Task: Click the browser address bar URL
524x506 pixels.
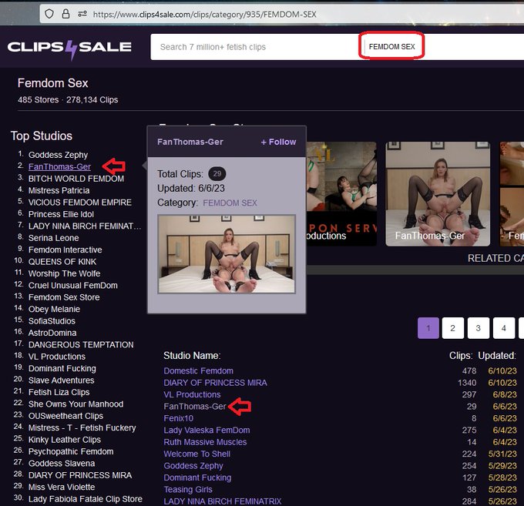Action: click(204, 15)
